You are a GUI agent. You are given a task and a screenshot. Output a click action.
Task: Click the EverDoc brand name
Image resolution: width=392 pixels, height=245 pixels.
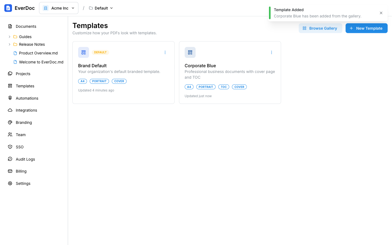tap(25, 8)
